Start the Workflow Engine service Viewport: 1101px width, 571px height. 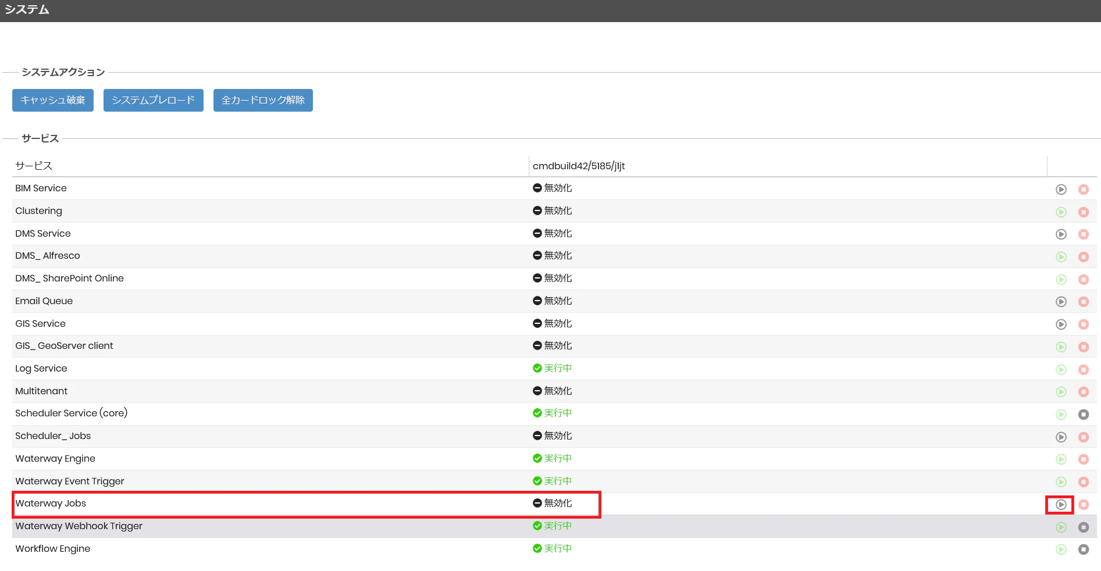[x=1061, y=549]
